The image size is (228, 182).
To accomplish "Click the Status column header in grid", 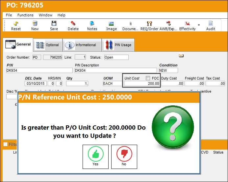I will click(218, 152).
